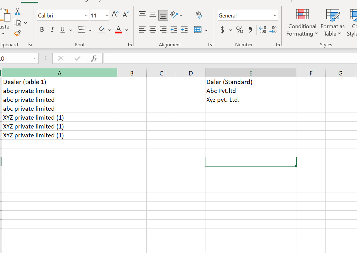Decrease font size with the small A
Image resolution: width=357 pixels, height=253 pixels.
[126, 15]
